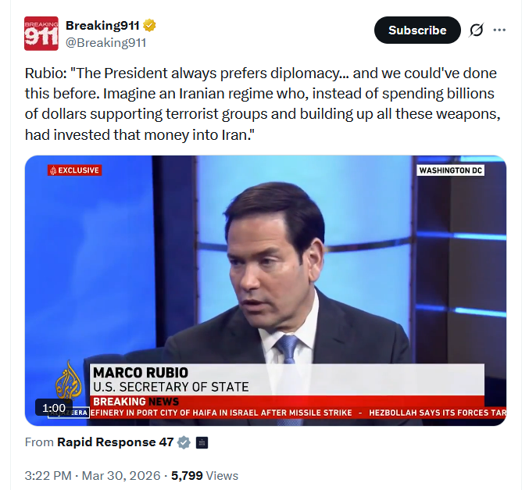The height and width of the screenshot is (490, 529).
Task: Click the WASHINGTON DC location label
Action: [x=451, y=170]
